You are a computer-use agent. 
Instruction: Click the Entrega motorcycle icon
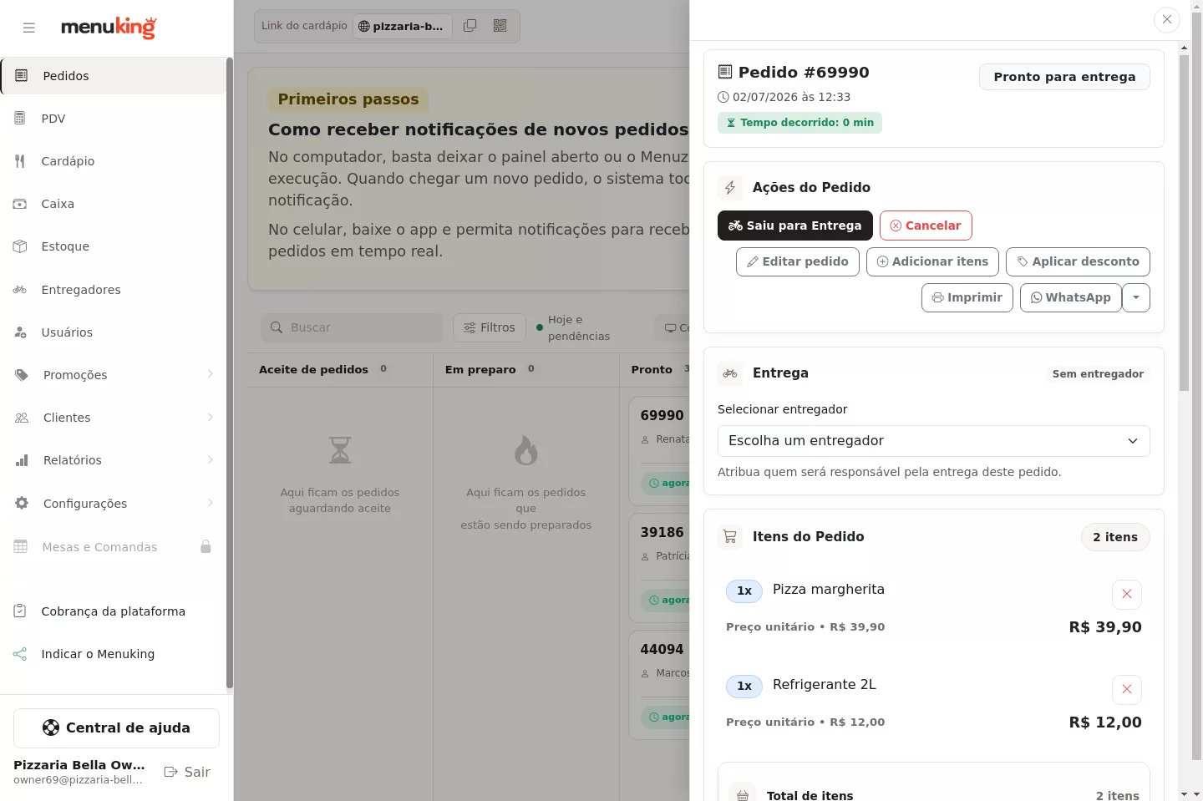click(730, 373)
